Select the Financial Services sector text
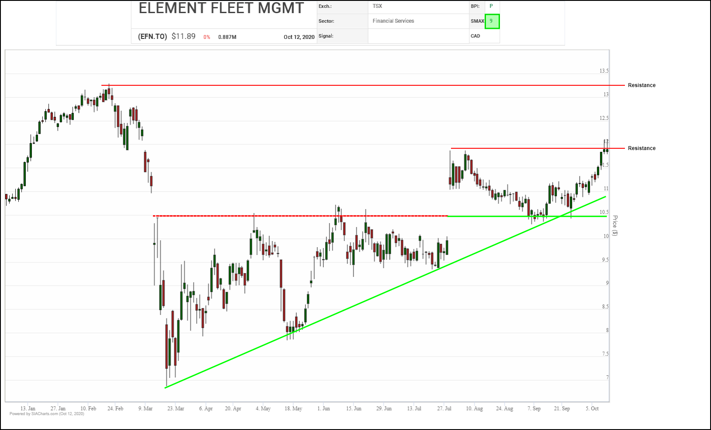The height and width of the screenshot is (430, 711). point(393,21)
